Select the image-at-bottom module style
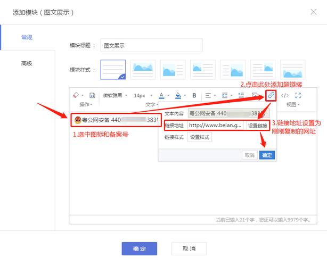Image resolution: width=327 pixels, height=266 pixels. (x=292, y=70)
